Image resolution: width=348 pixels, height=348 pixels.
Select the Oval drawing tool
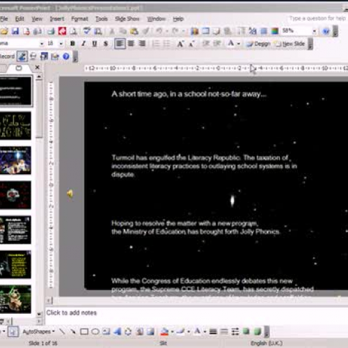coord(95,331)
